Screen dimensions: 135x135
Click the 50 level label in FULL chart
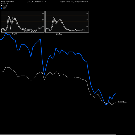(87, 20)
